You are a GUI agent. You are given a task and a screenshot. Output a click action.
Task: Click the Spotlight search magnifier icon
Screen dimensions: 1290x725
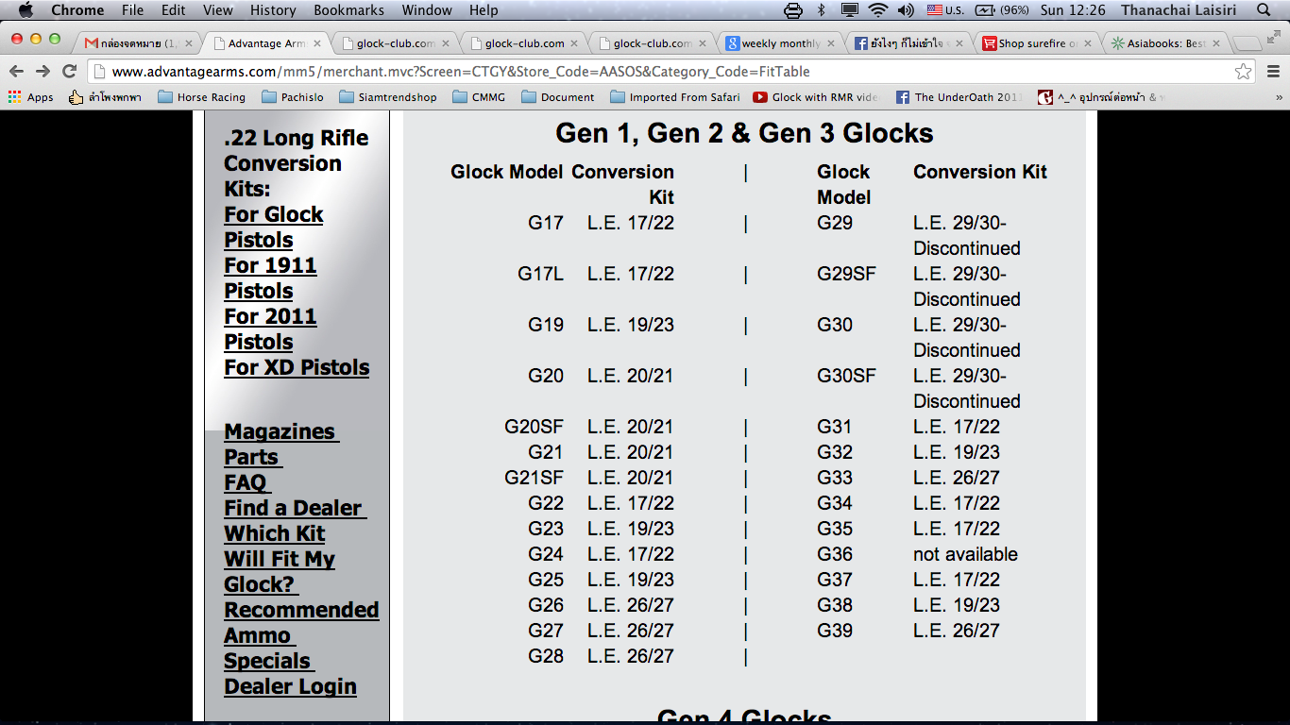click(x=1264, y=10)
